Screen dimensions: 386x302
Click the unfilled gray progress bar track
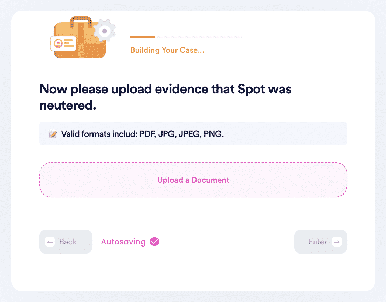[198, 37]
